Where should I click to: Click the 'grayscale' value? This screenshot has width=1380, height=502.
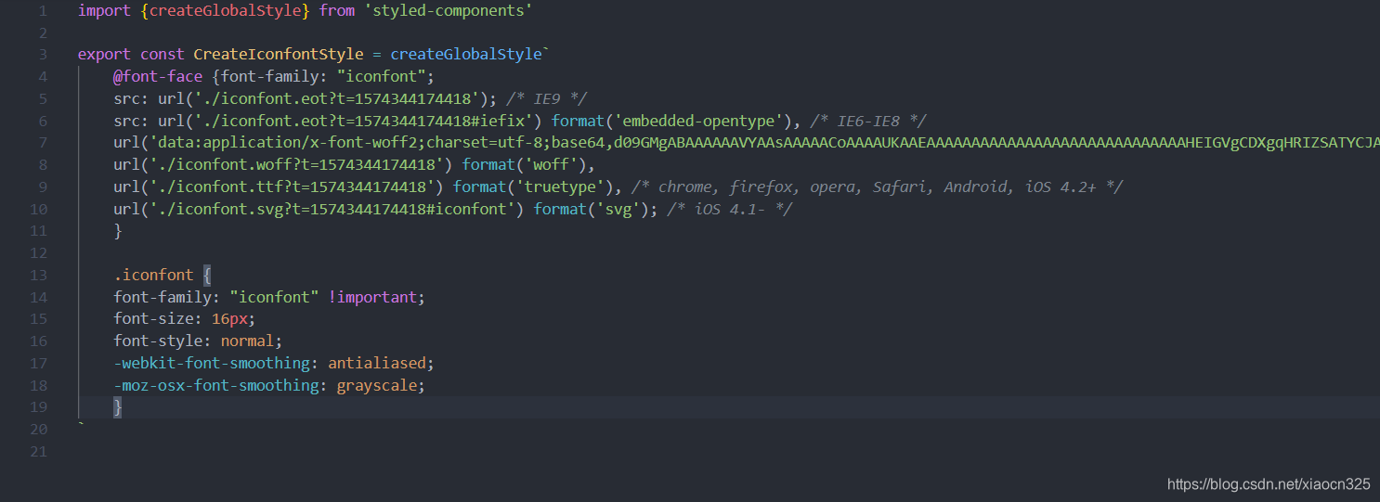click(376, 386)
